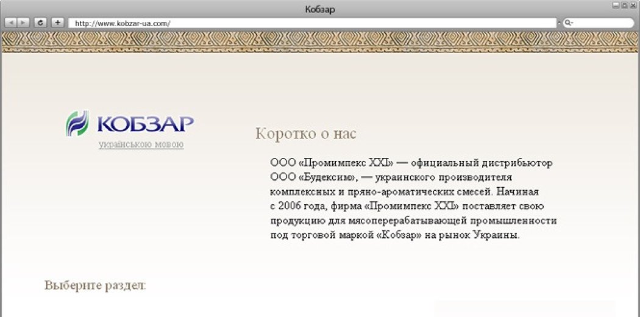Click the Кобзар window title
Image resolution: width=640 pixels, height=317 pixels.
coord(320,9)
